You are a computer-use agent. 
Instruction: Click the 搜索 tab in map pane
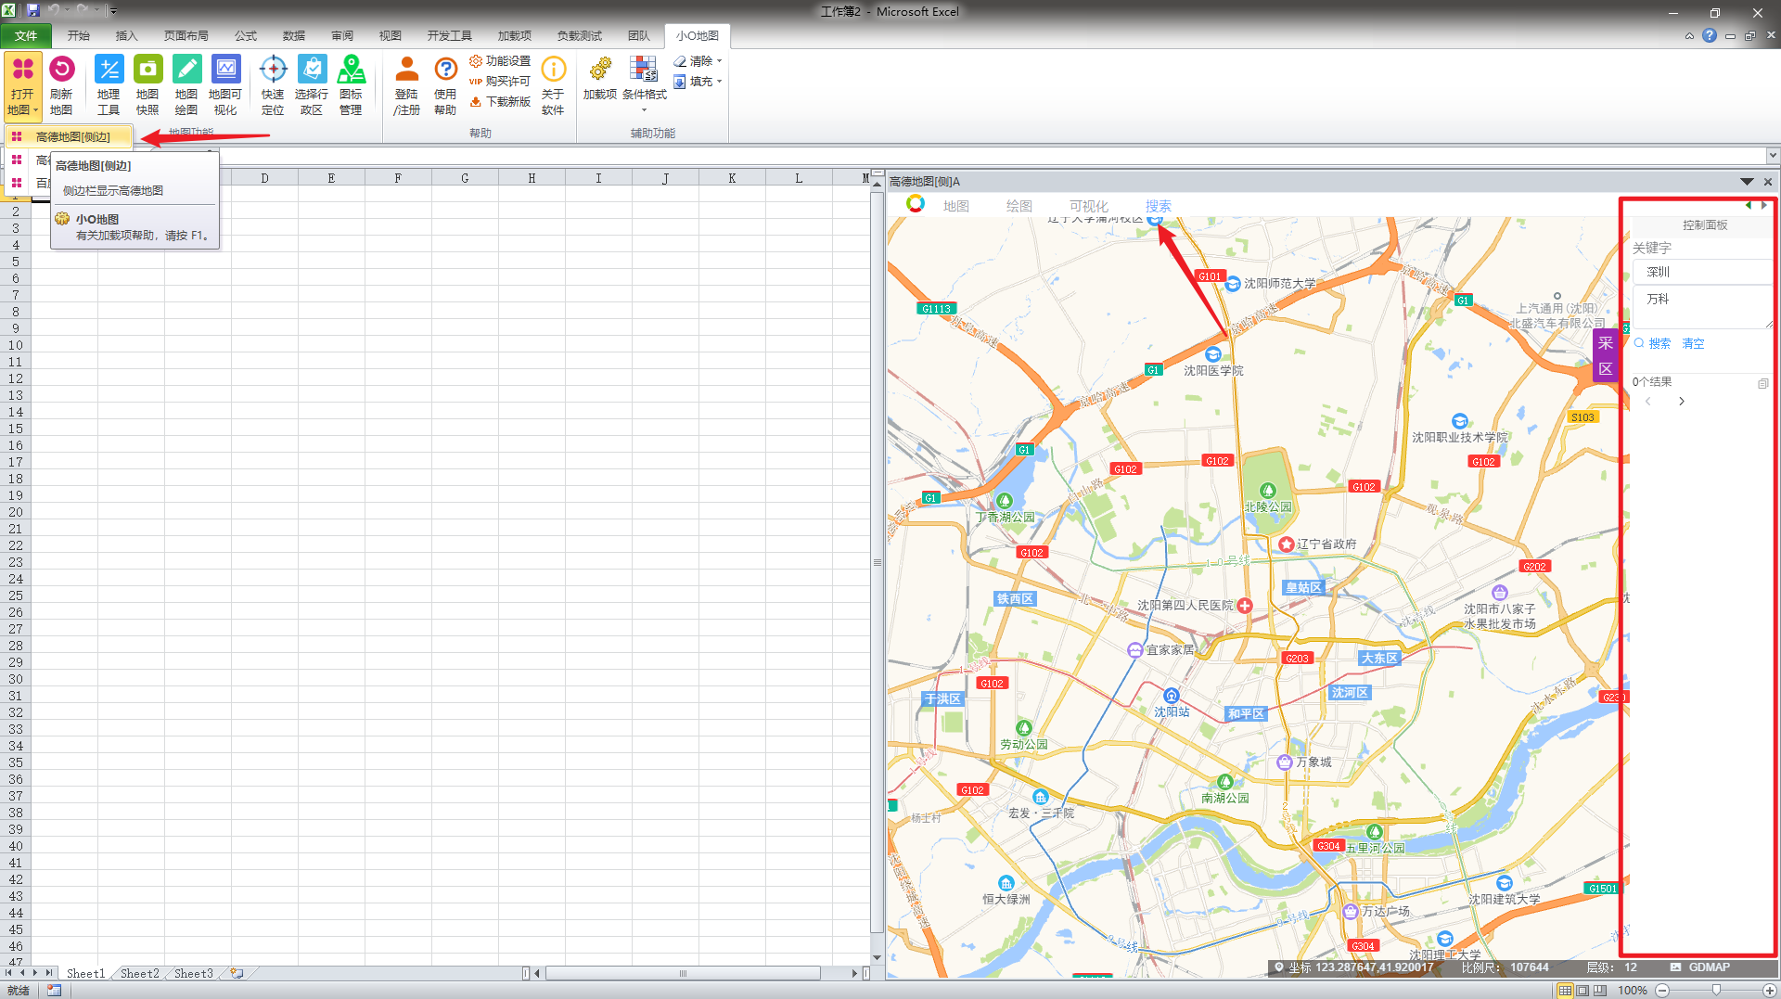pyautogui.click(x=1159, y=206)
